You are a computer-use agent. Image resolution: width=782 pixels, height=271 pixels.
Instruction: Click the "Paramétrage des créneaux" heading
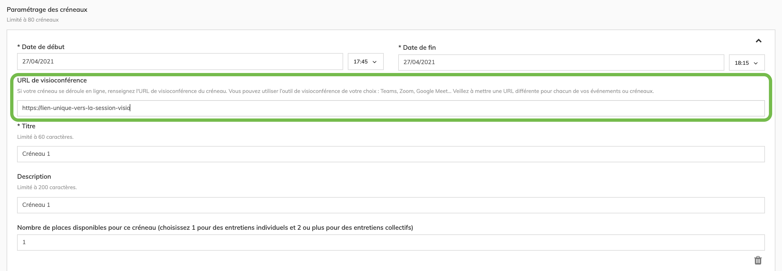click(47, 9)
